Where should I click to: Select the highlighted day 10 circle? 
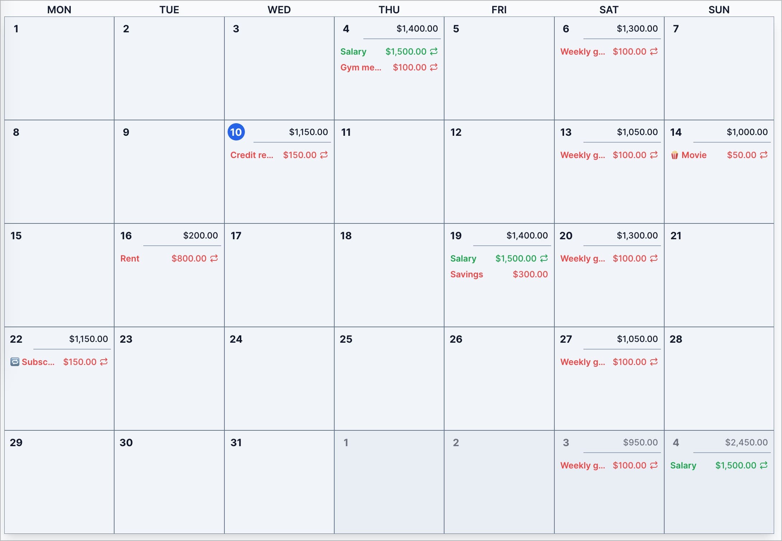click(236, 132)
